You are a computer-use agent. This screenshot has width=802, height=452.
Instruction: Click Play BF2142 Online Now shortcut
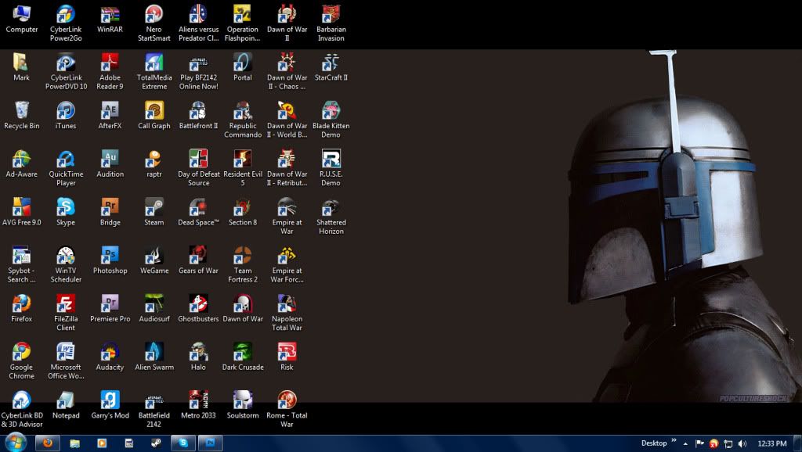click(198, 71)
